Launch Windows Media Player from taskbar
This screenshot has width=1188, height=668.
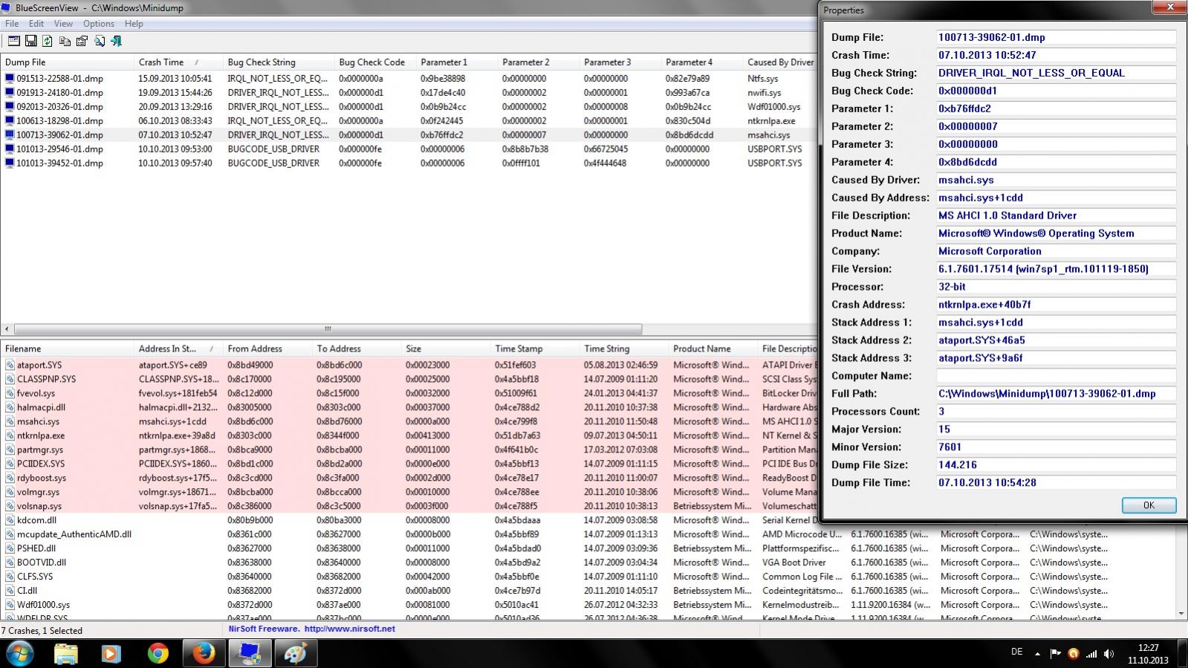(x=111, y=654)
